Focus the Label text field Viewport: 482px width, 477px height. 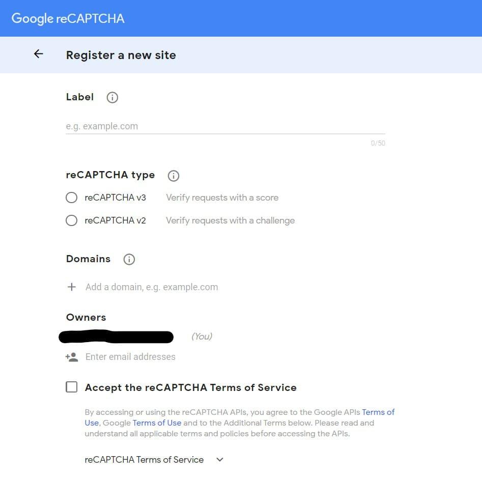(225, 126)
